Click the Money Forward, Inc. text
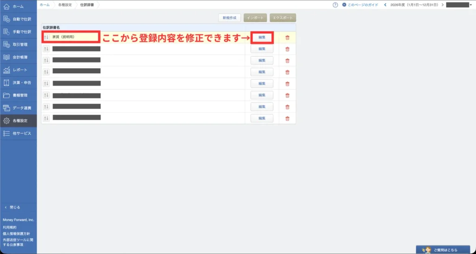The width and height of the screenshot is (476, 254). pyautogui.click(x=19, y=220)
